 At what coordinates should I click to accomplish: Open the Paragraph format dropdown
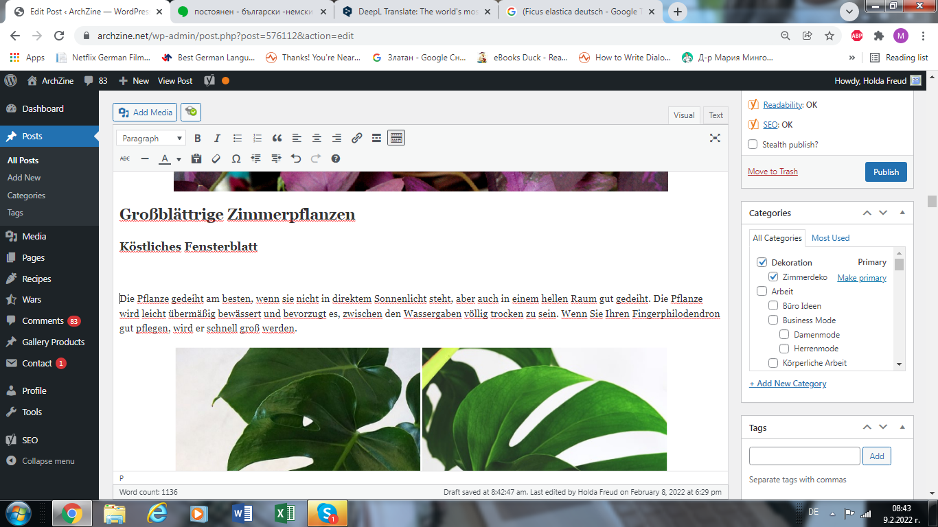151,138
